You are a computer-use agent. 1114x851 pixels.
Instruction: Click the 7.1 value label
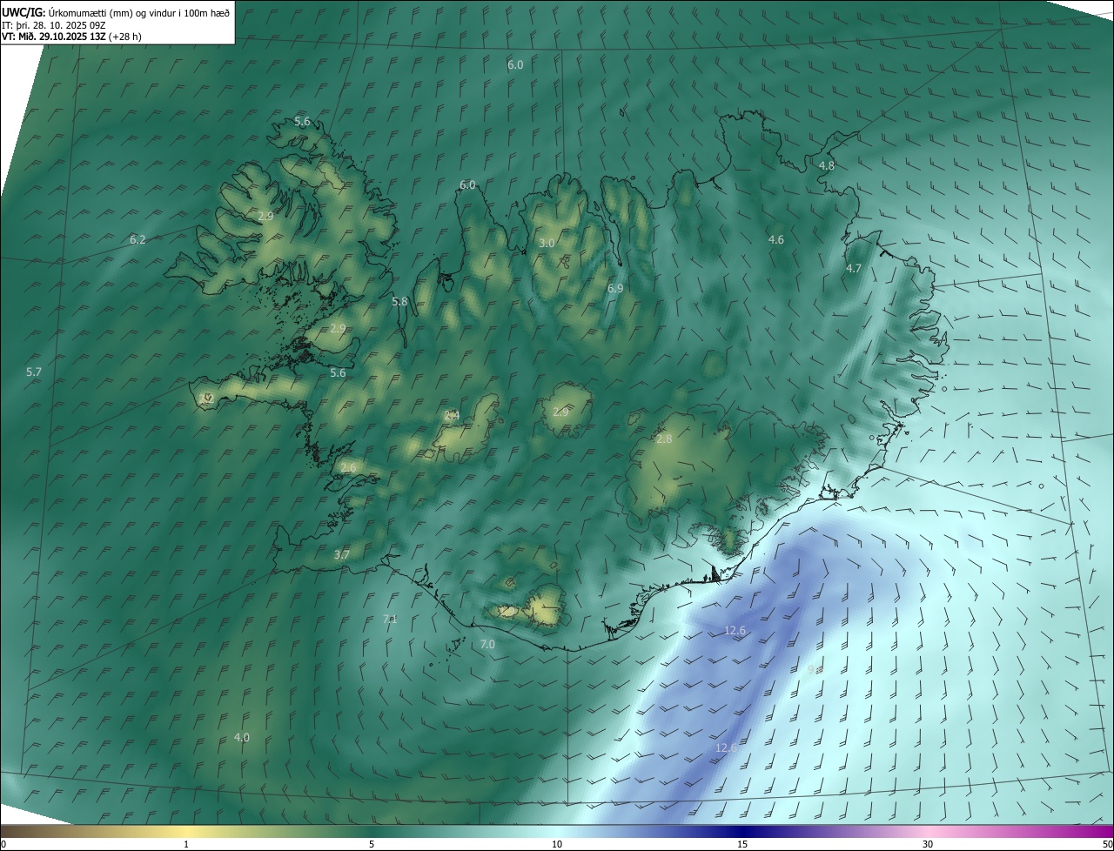coord(390,620)
